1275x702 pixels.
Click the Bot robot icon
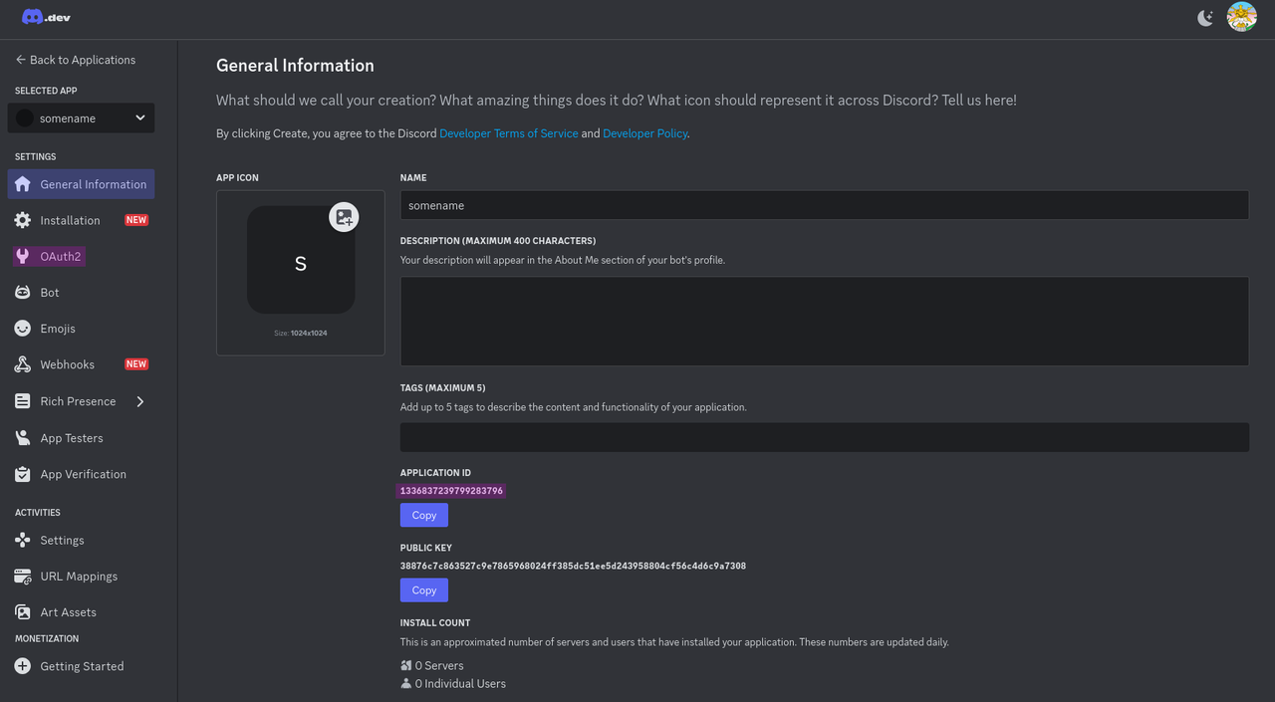coord(23,293)
